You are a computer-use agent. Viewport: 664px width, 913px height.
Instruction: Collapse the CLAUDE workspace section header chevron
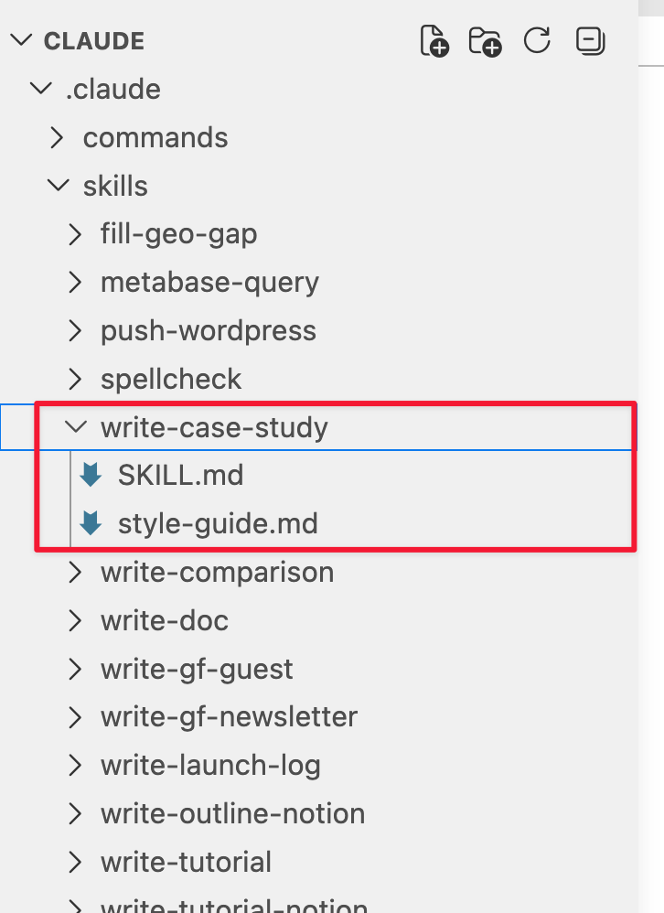(x=20, y=40)
